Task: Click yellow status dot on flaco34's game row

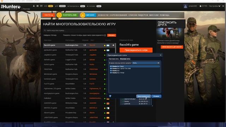Action: point(105,46)
